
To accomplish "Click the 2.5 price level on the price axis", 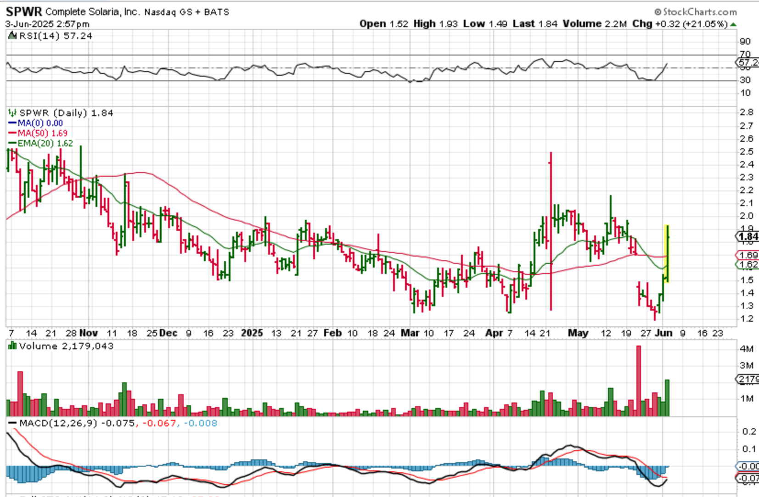I will (x=747, y=151).
